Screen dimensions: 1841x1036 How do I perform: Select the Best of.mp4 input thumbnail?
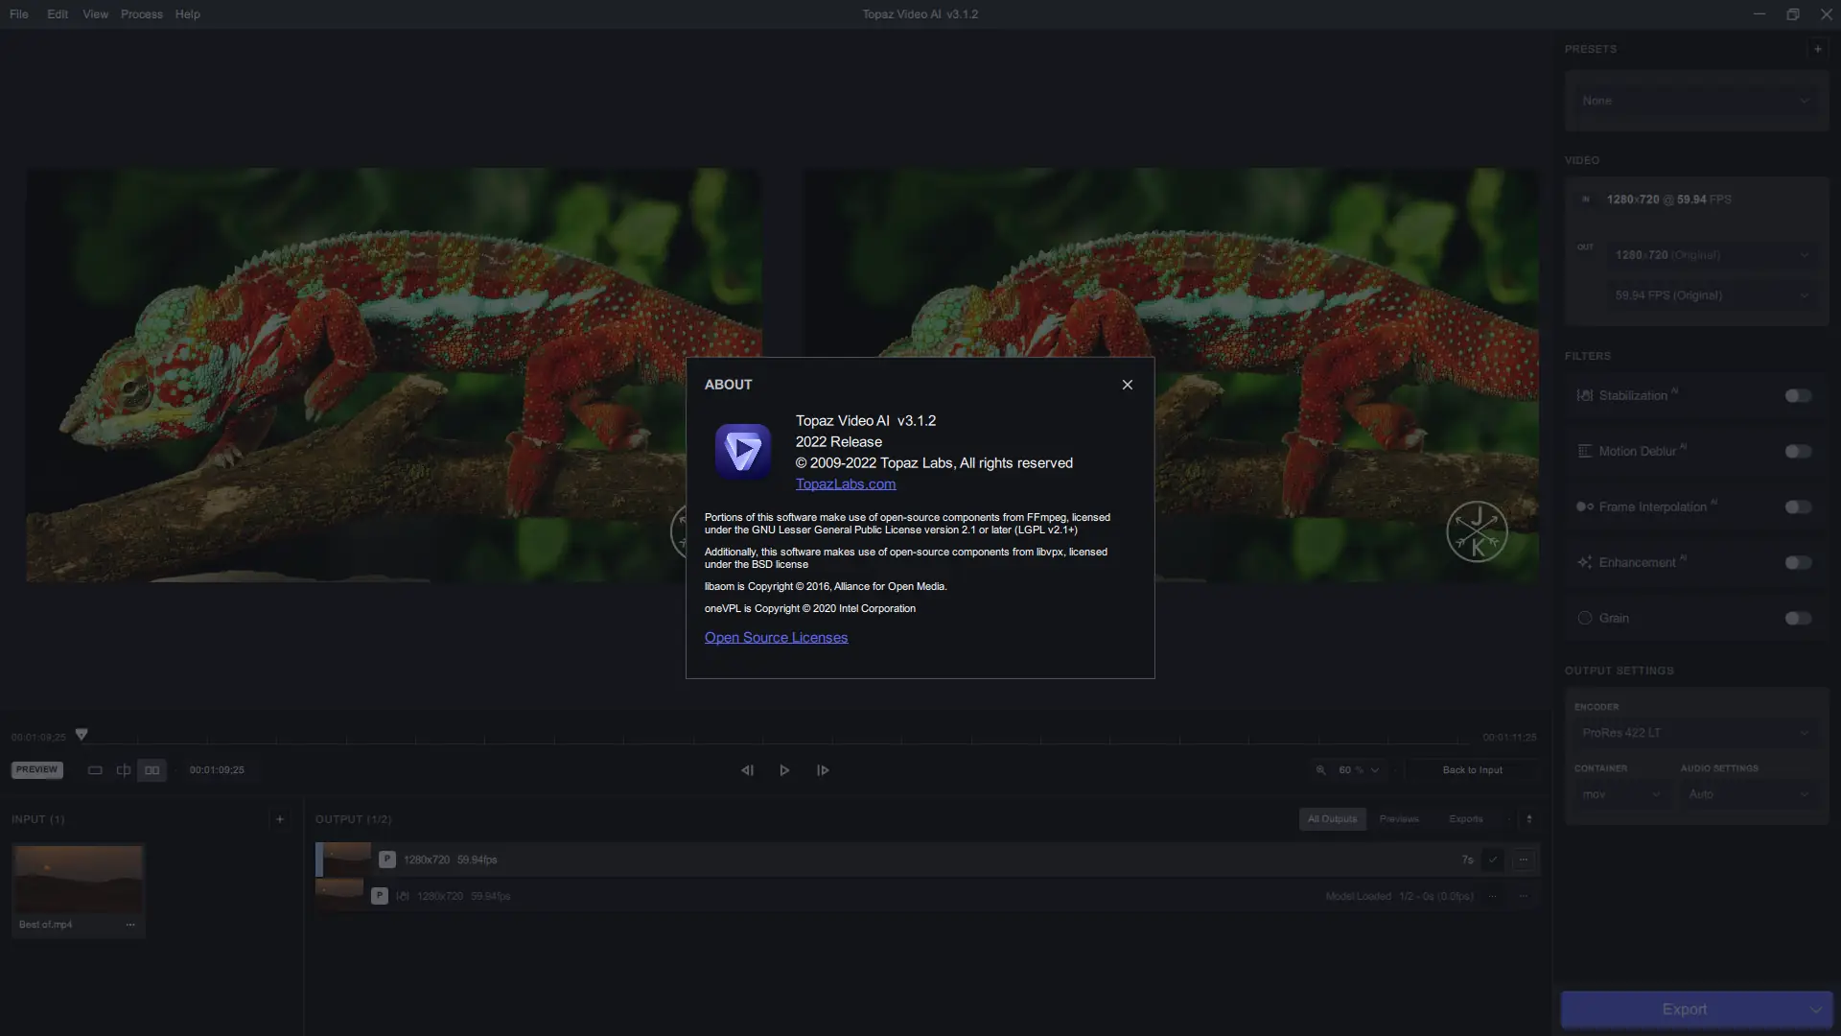78,879
